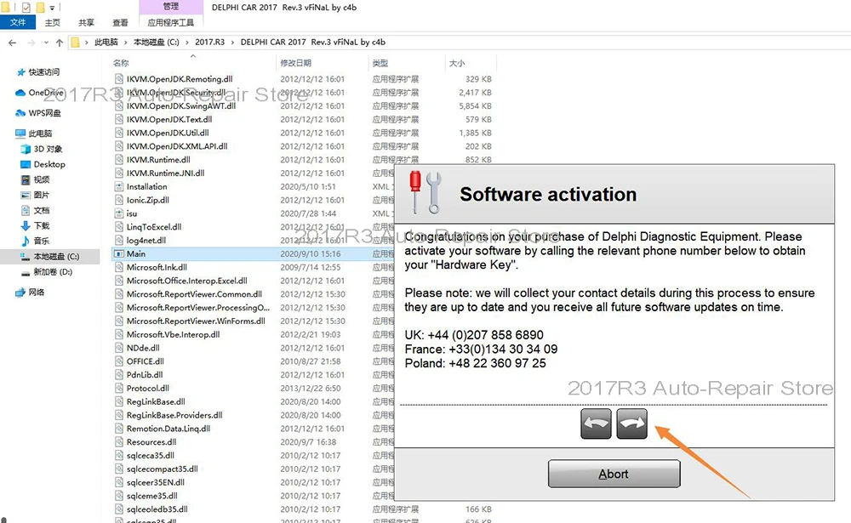Click 2017.R3 in the address breadcrumb
The image size is (851, 523).
209,42
